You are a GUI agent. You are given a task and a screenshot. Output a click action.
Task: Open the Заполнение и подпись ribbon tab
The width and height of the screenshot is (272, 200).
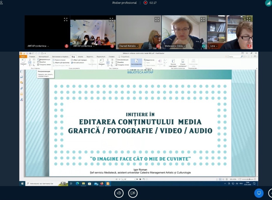60,57
